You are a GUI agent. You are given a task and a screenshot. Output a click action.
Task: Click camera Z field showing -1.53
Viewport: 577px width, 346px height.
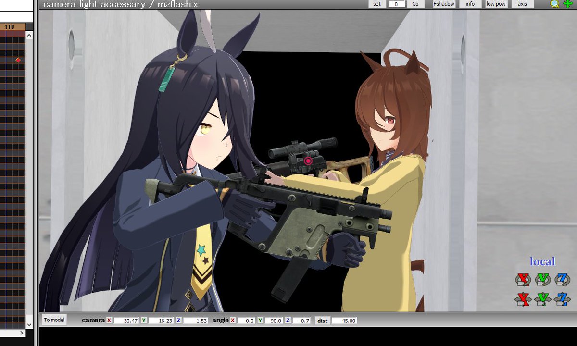(196, 321)
